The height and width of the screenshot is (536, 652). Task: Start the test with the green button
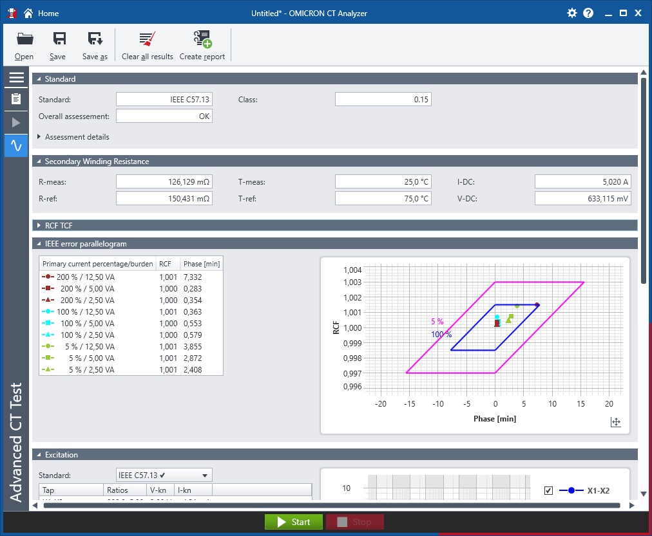pyautogui.click(x=294, y=522)
